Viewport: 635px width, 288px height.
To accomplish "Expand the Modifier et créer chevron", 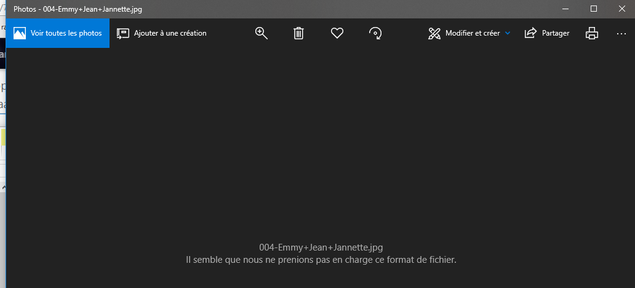I will [x=508, y=33].
